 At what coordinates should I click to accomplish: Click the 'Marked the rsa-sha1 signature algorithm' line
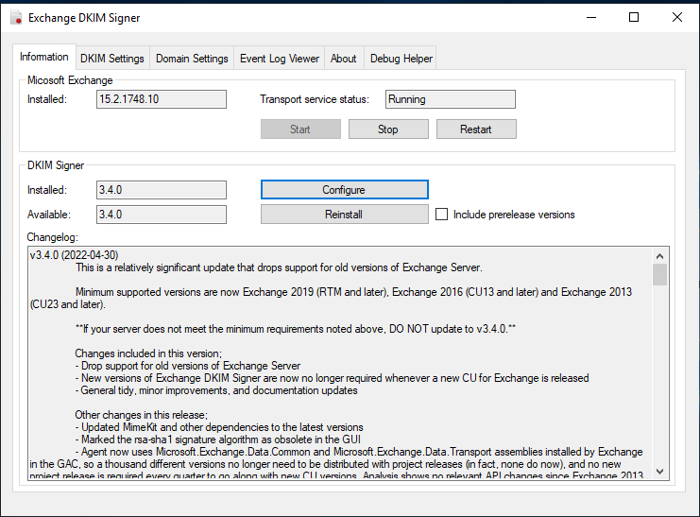pos(218,439)
